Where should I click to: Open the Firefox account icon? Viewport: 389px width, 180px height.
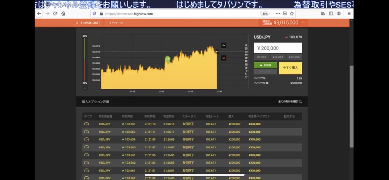339,14
